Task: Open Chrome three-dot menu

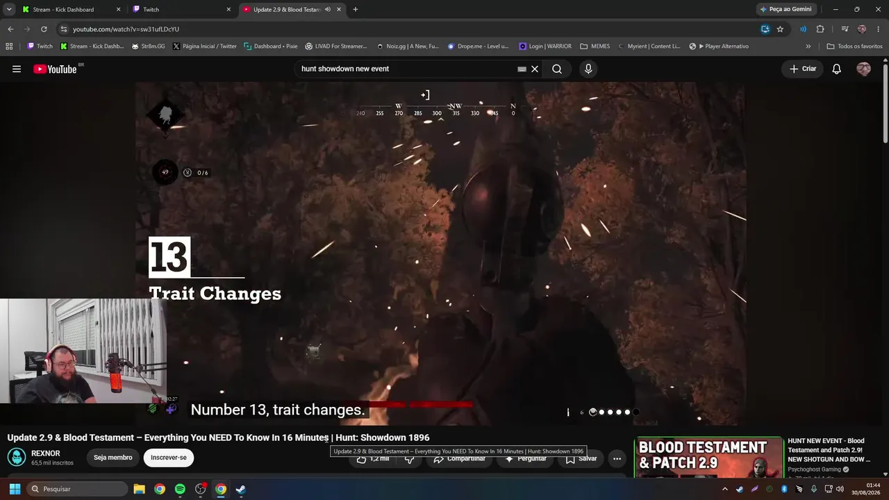Action: coord(879,29)
